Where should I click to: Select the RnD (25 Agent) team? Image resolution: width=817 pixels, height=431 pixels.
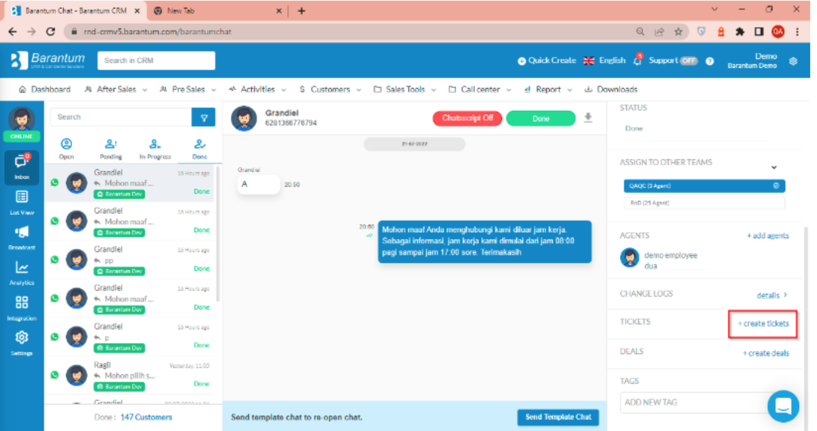704,203
